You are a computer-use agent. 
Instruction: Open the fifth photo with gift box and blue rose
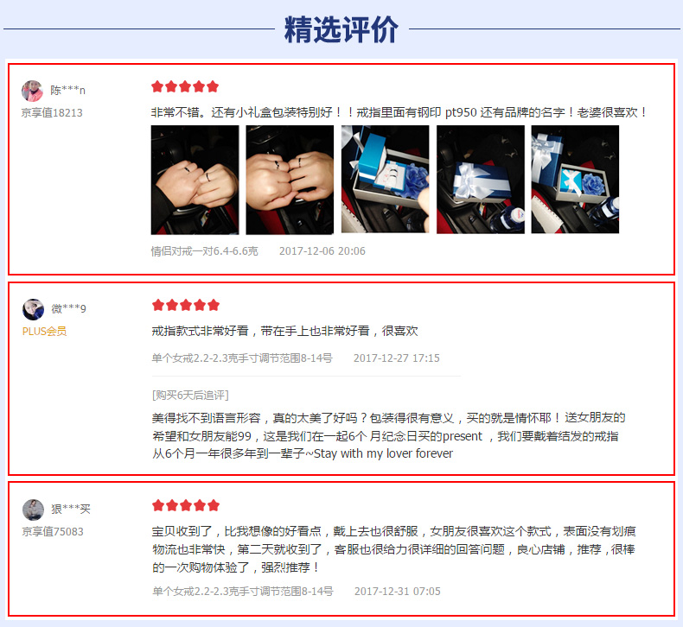tap(575, 180)
